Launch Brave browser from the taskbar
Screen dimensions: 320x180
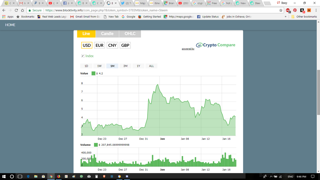[104, 176]
